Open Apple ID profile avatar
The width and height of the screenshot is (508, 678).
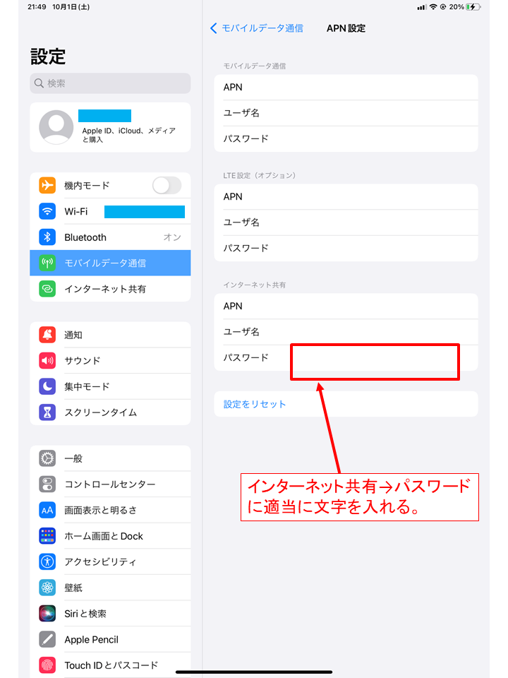[56, 127]
